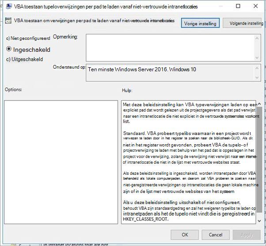Click the Options label

[x=13, y=89]
